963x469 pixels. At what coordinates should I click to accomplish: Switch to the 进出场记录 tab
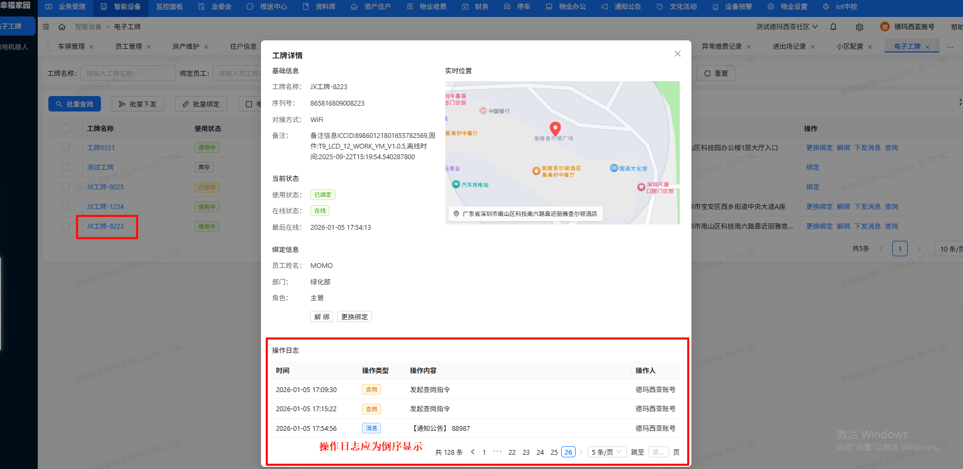click(x=789, y=47)
